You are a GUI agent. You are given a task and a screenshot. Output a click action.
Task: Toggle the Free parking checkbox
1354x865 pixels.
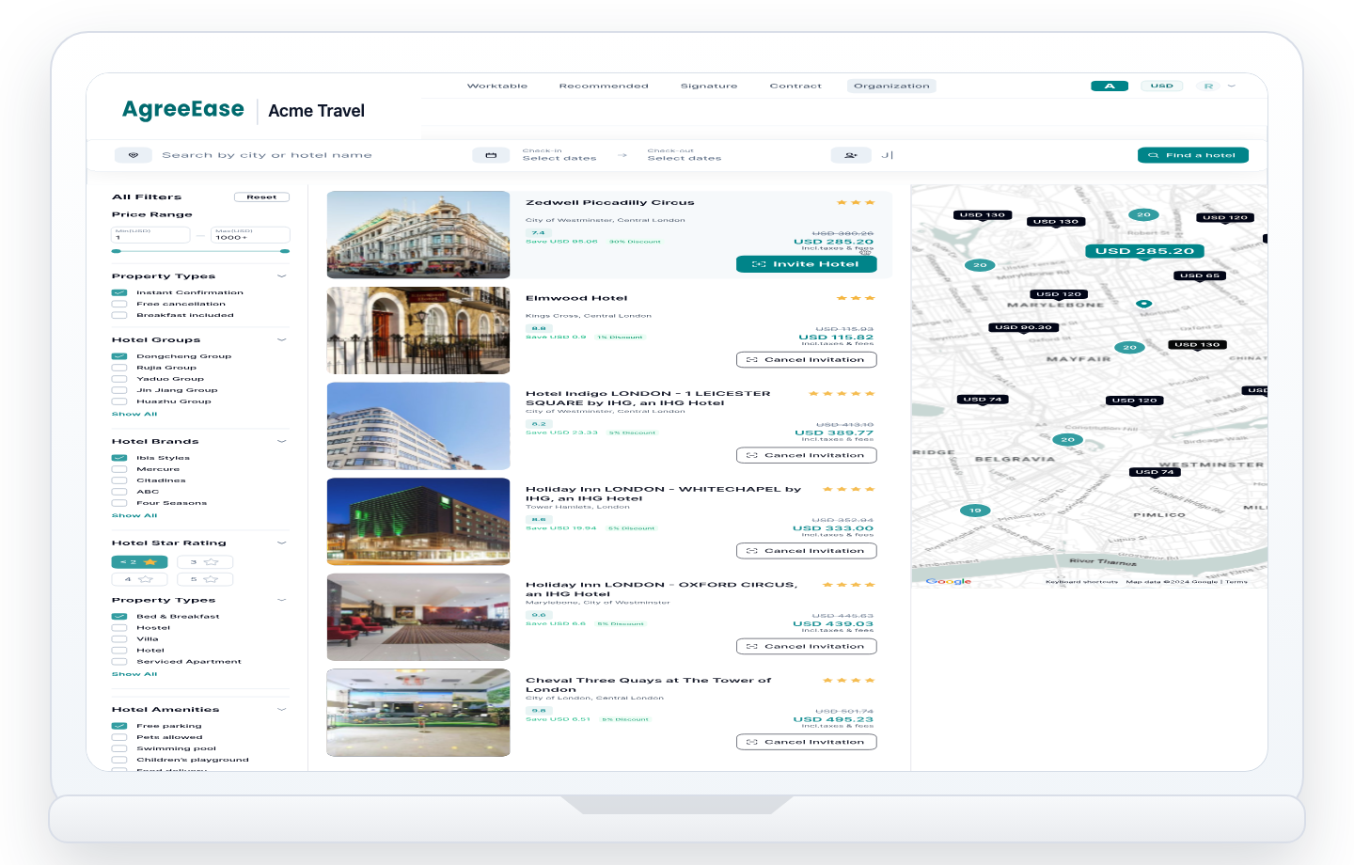coord(119,726)
